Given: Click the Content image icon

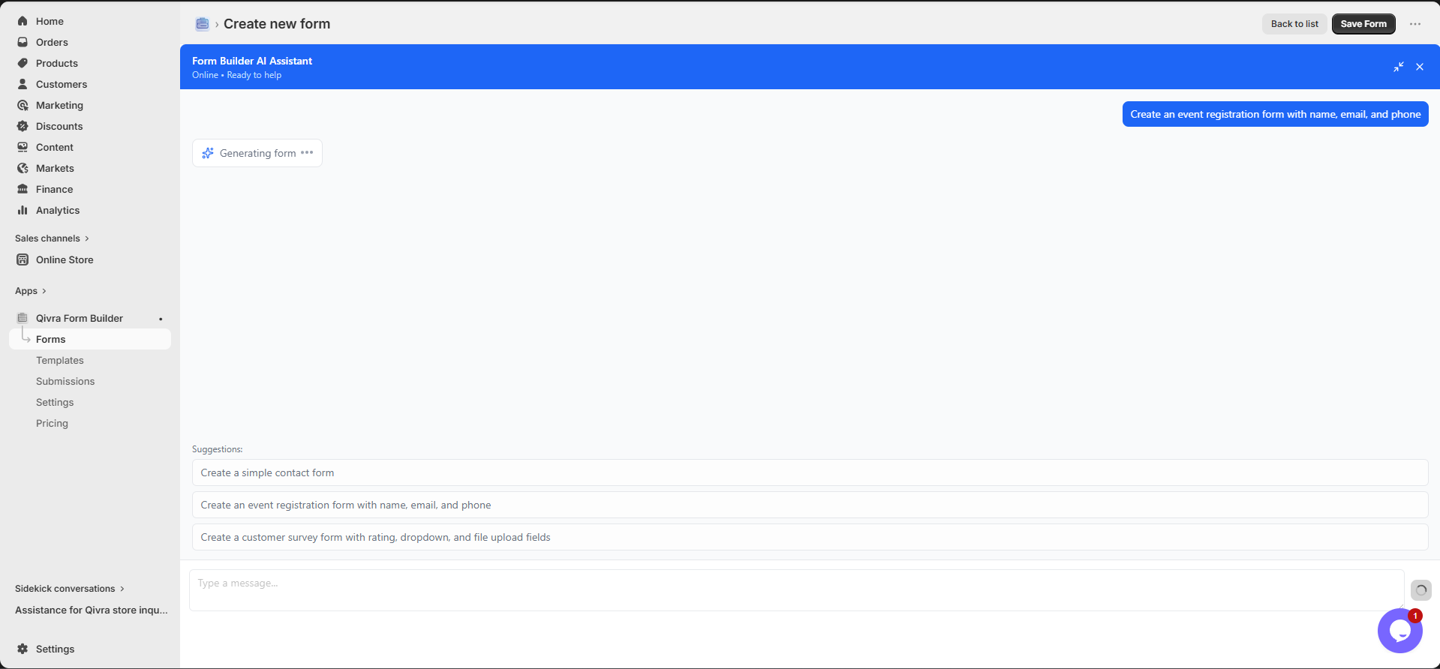Looking at the screenshot, I should pos(23,147).
